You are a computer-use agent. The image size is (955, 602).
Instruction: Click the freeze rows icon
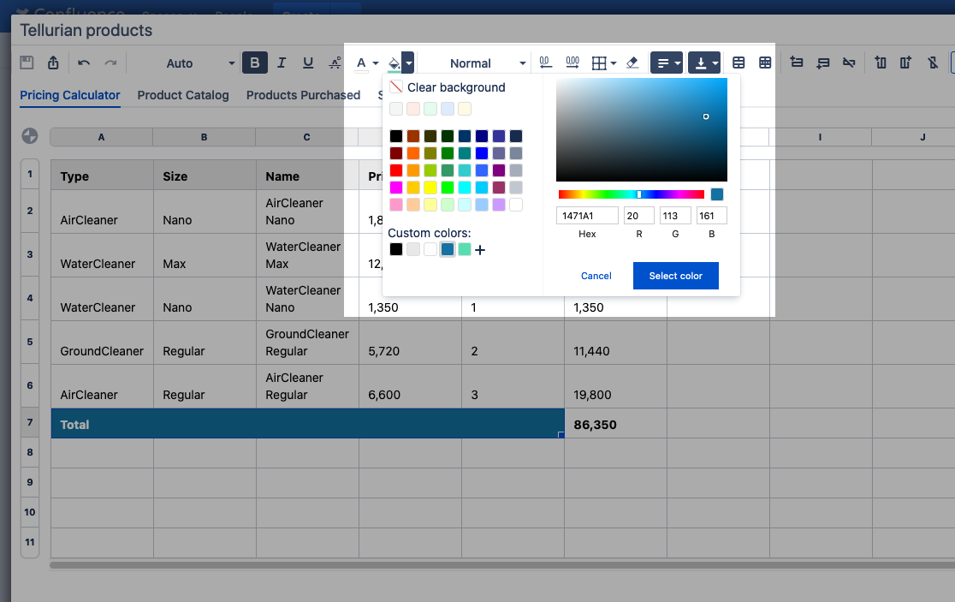click(738, 63)
